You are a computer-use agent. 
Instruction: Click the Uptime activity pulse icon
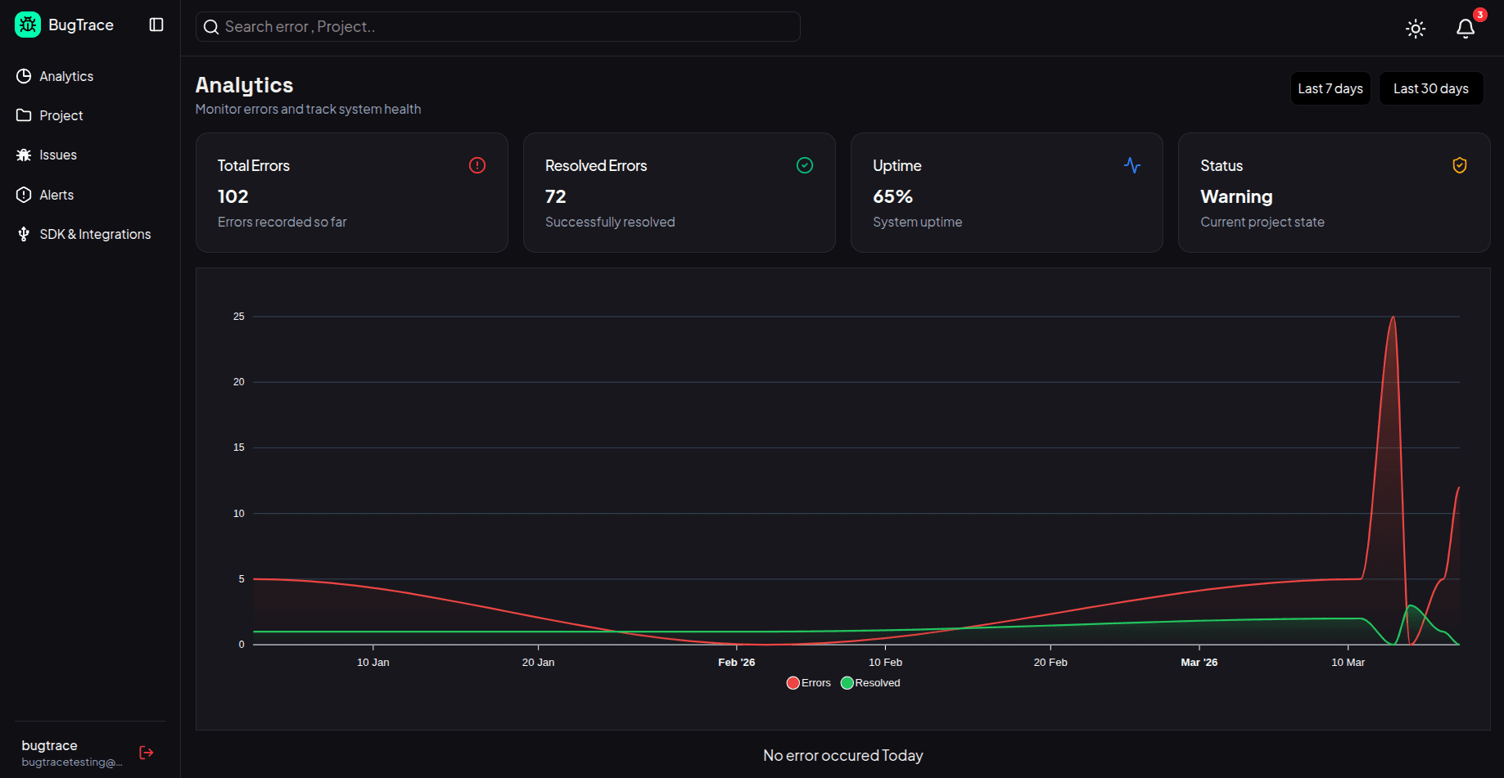pos(1132,165)
